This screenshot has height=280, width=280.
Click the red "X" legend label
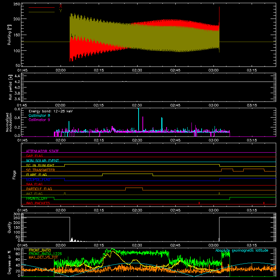pyautogui.click(x=61, y=6)
